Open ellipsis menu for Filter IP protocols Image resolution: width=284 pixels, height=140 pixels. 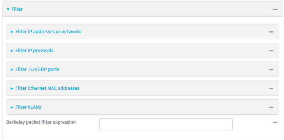tap(271, 51)
